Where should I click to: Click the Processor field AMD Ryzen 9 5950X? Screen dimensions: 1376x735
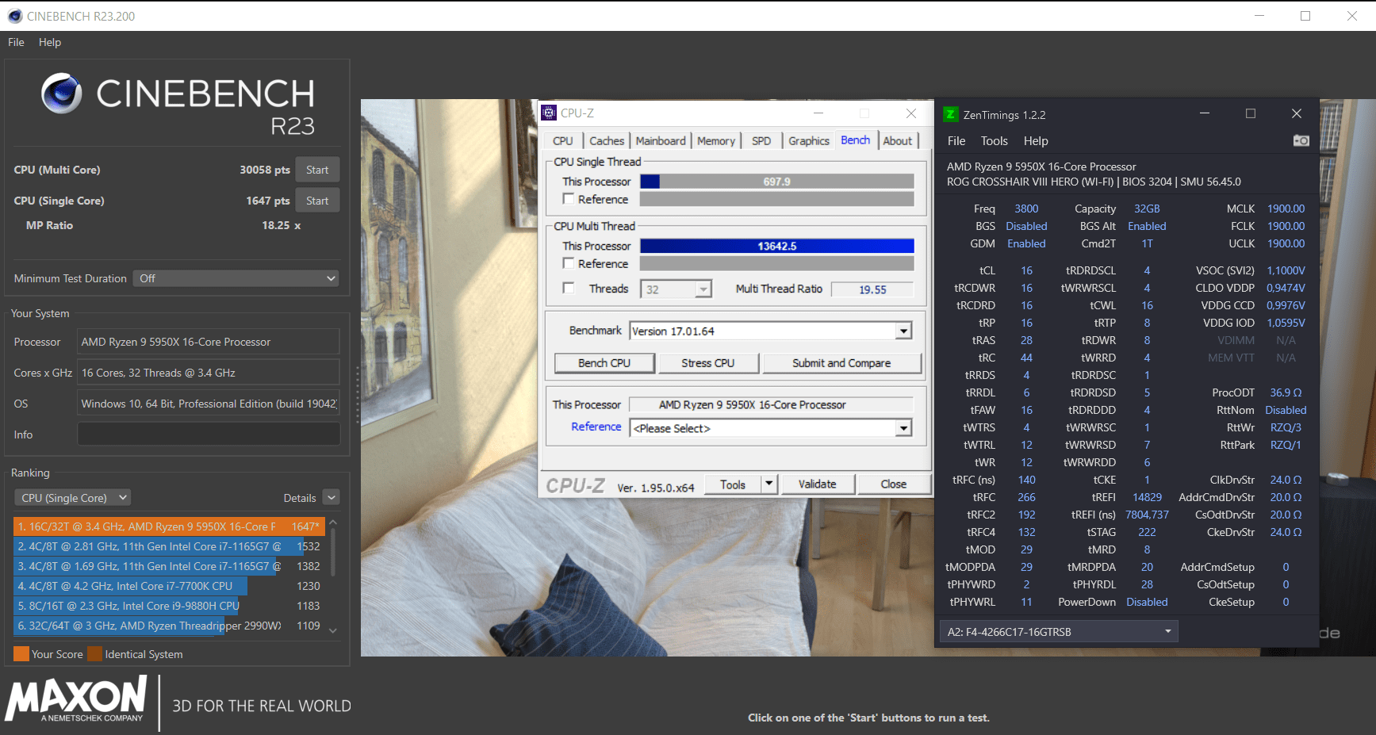coord(209,342)
